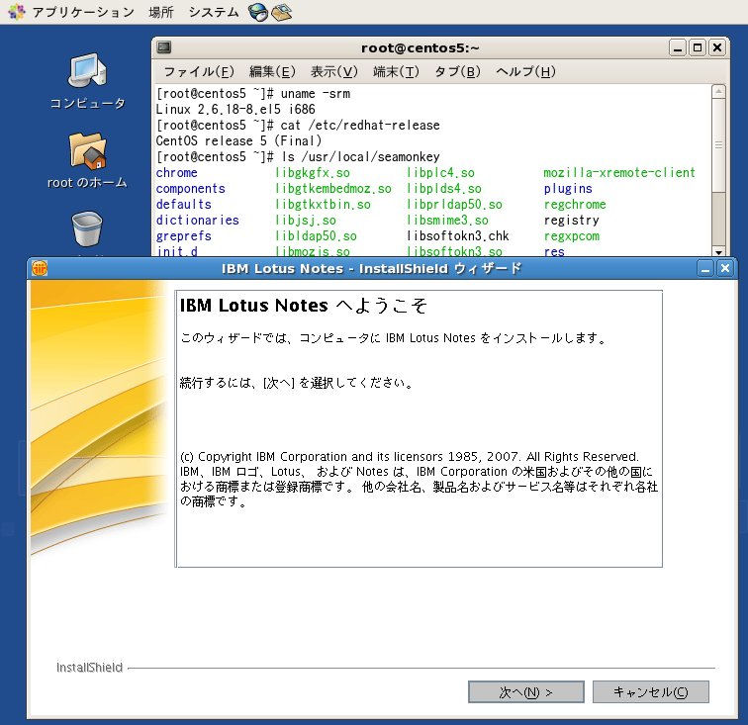Close the terminal window
The width and height of the screenshot is (748, 725).
(x=717, y=47)
